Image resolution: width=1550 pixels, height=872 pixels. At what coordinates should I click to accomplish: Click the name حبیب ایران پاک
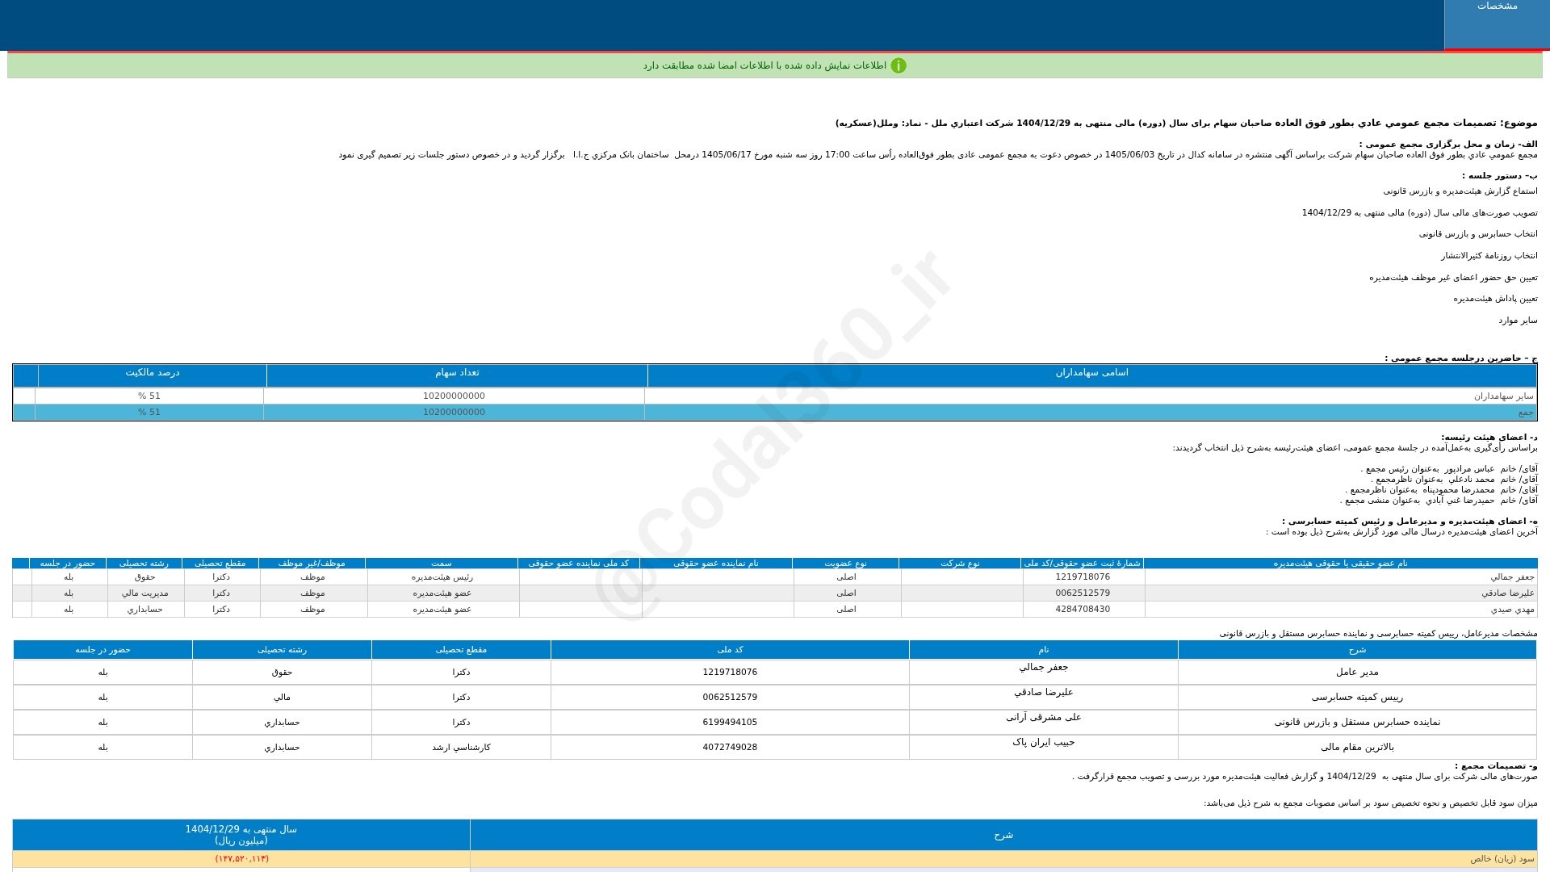pos(1044,743)
